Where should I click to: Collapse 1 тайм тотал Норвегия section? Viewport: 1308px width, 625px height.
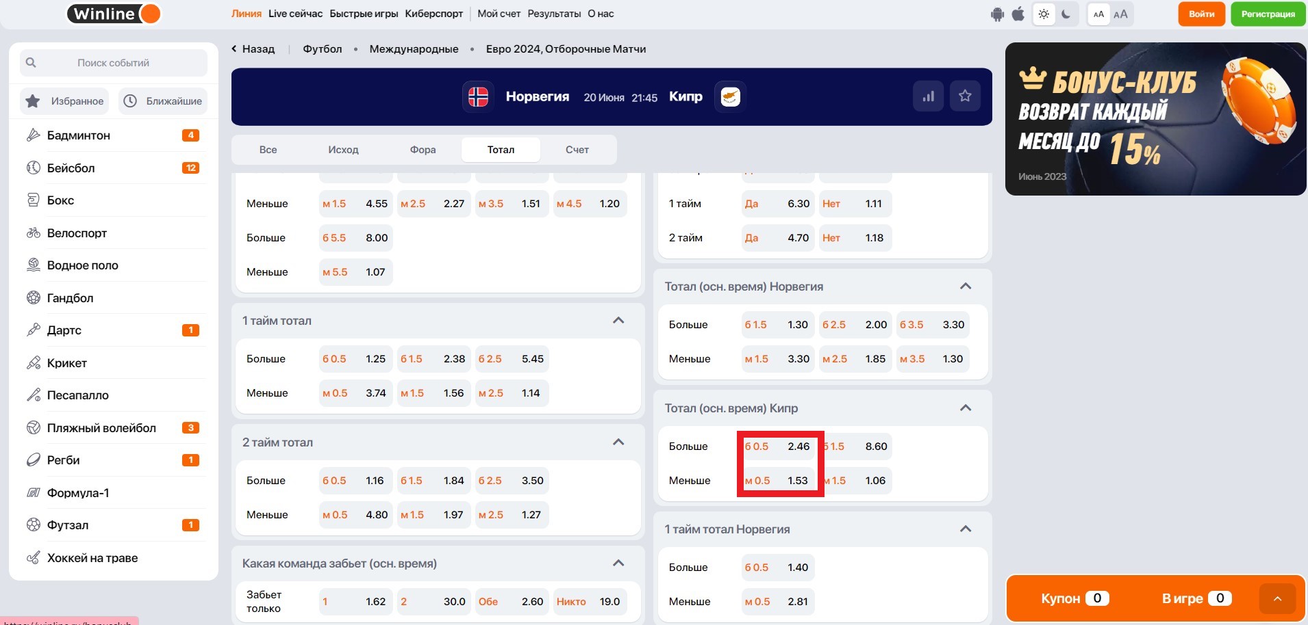click(966, 529)
